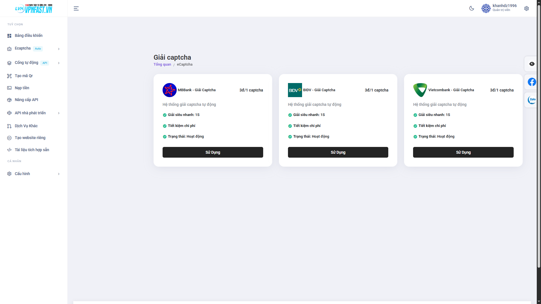541x304 pixels.
Task: Click the Tổng quan breadcrumb link
Action: point(162,64)
